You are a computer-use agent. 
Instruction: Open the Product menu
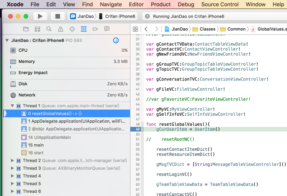(x=161, y=4)
